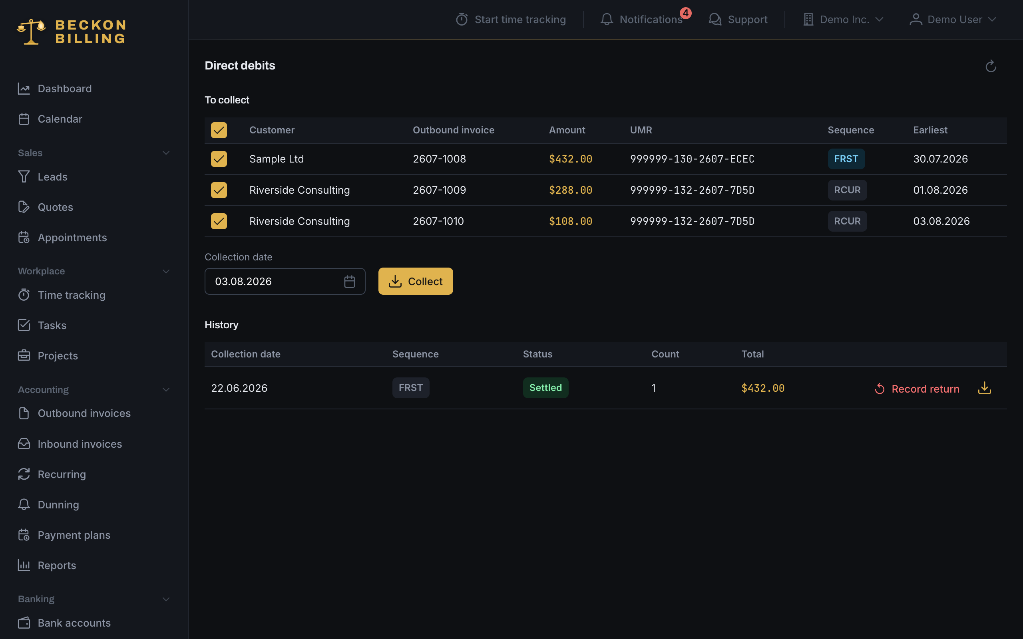
Task: Click the Leads funnel icon
Action: tap(24, 177)
